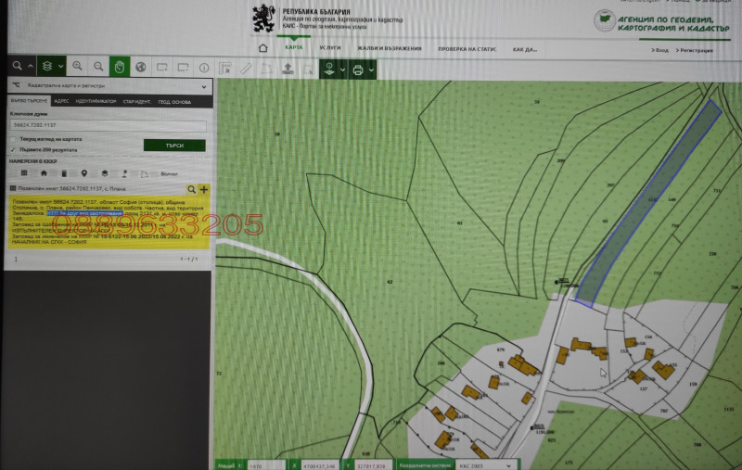742x470 pixels.
Task: Click the info identify tool icon
Action: 203,67
